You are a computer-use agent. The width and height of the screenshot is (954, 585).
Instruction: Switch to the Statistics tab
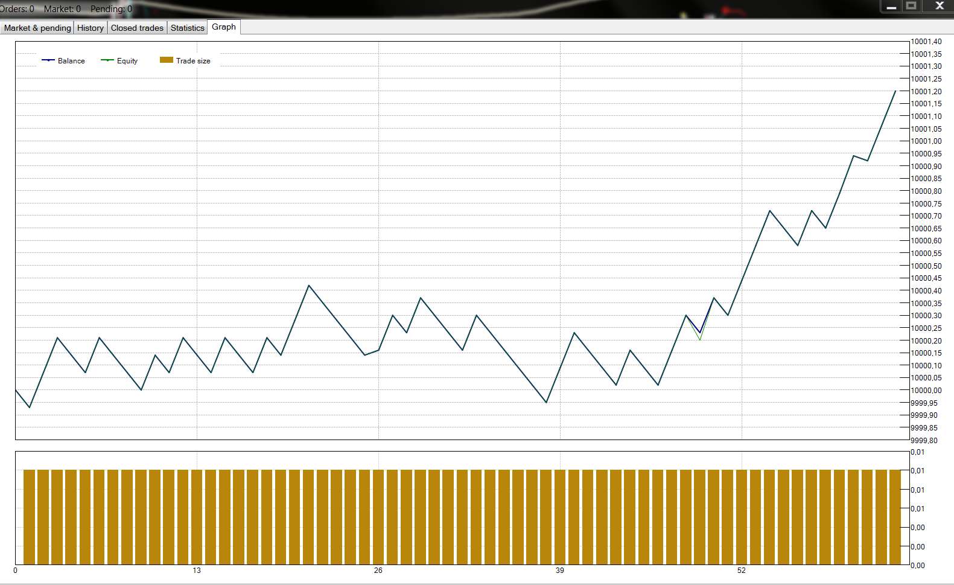(188, 28)
